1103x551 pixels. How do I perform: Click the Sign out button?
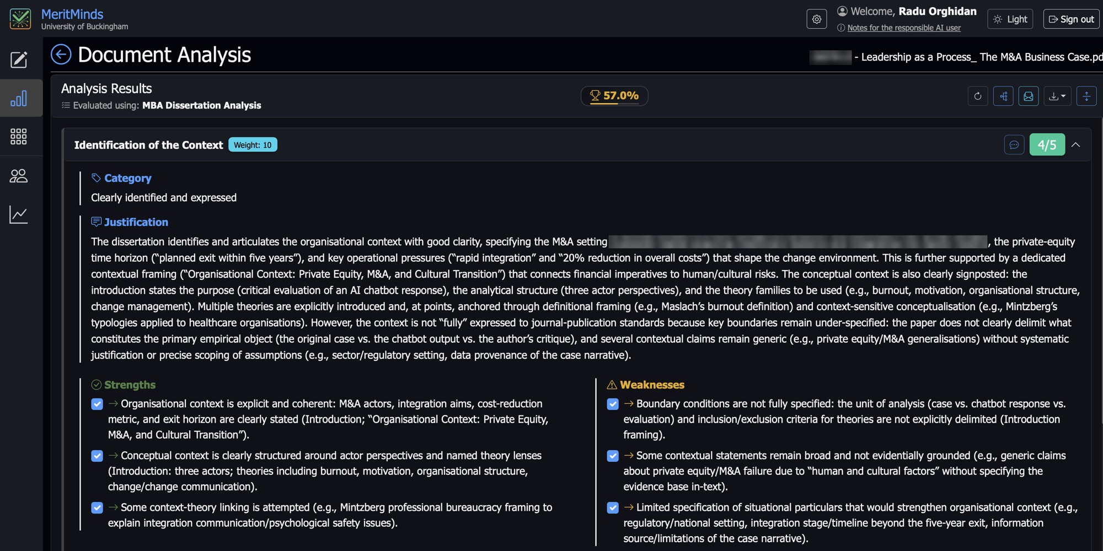[1071, 19]
